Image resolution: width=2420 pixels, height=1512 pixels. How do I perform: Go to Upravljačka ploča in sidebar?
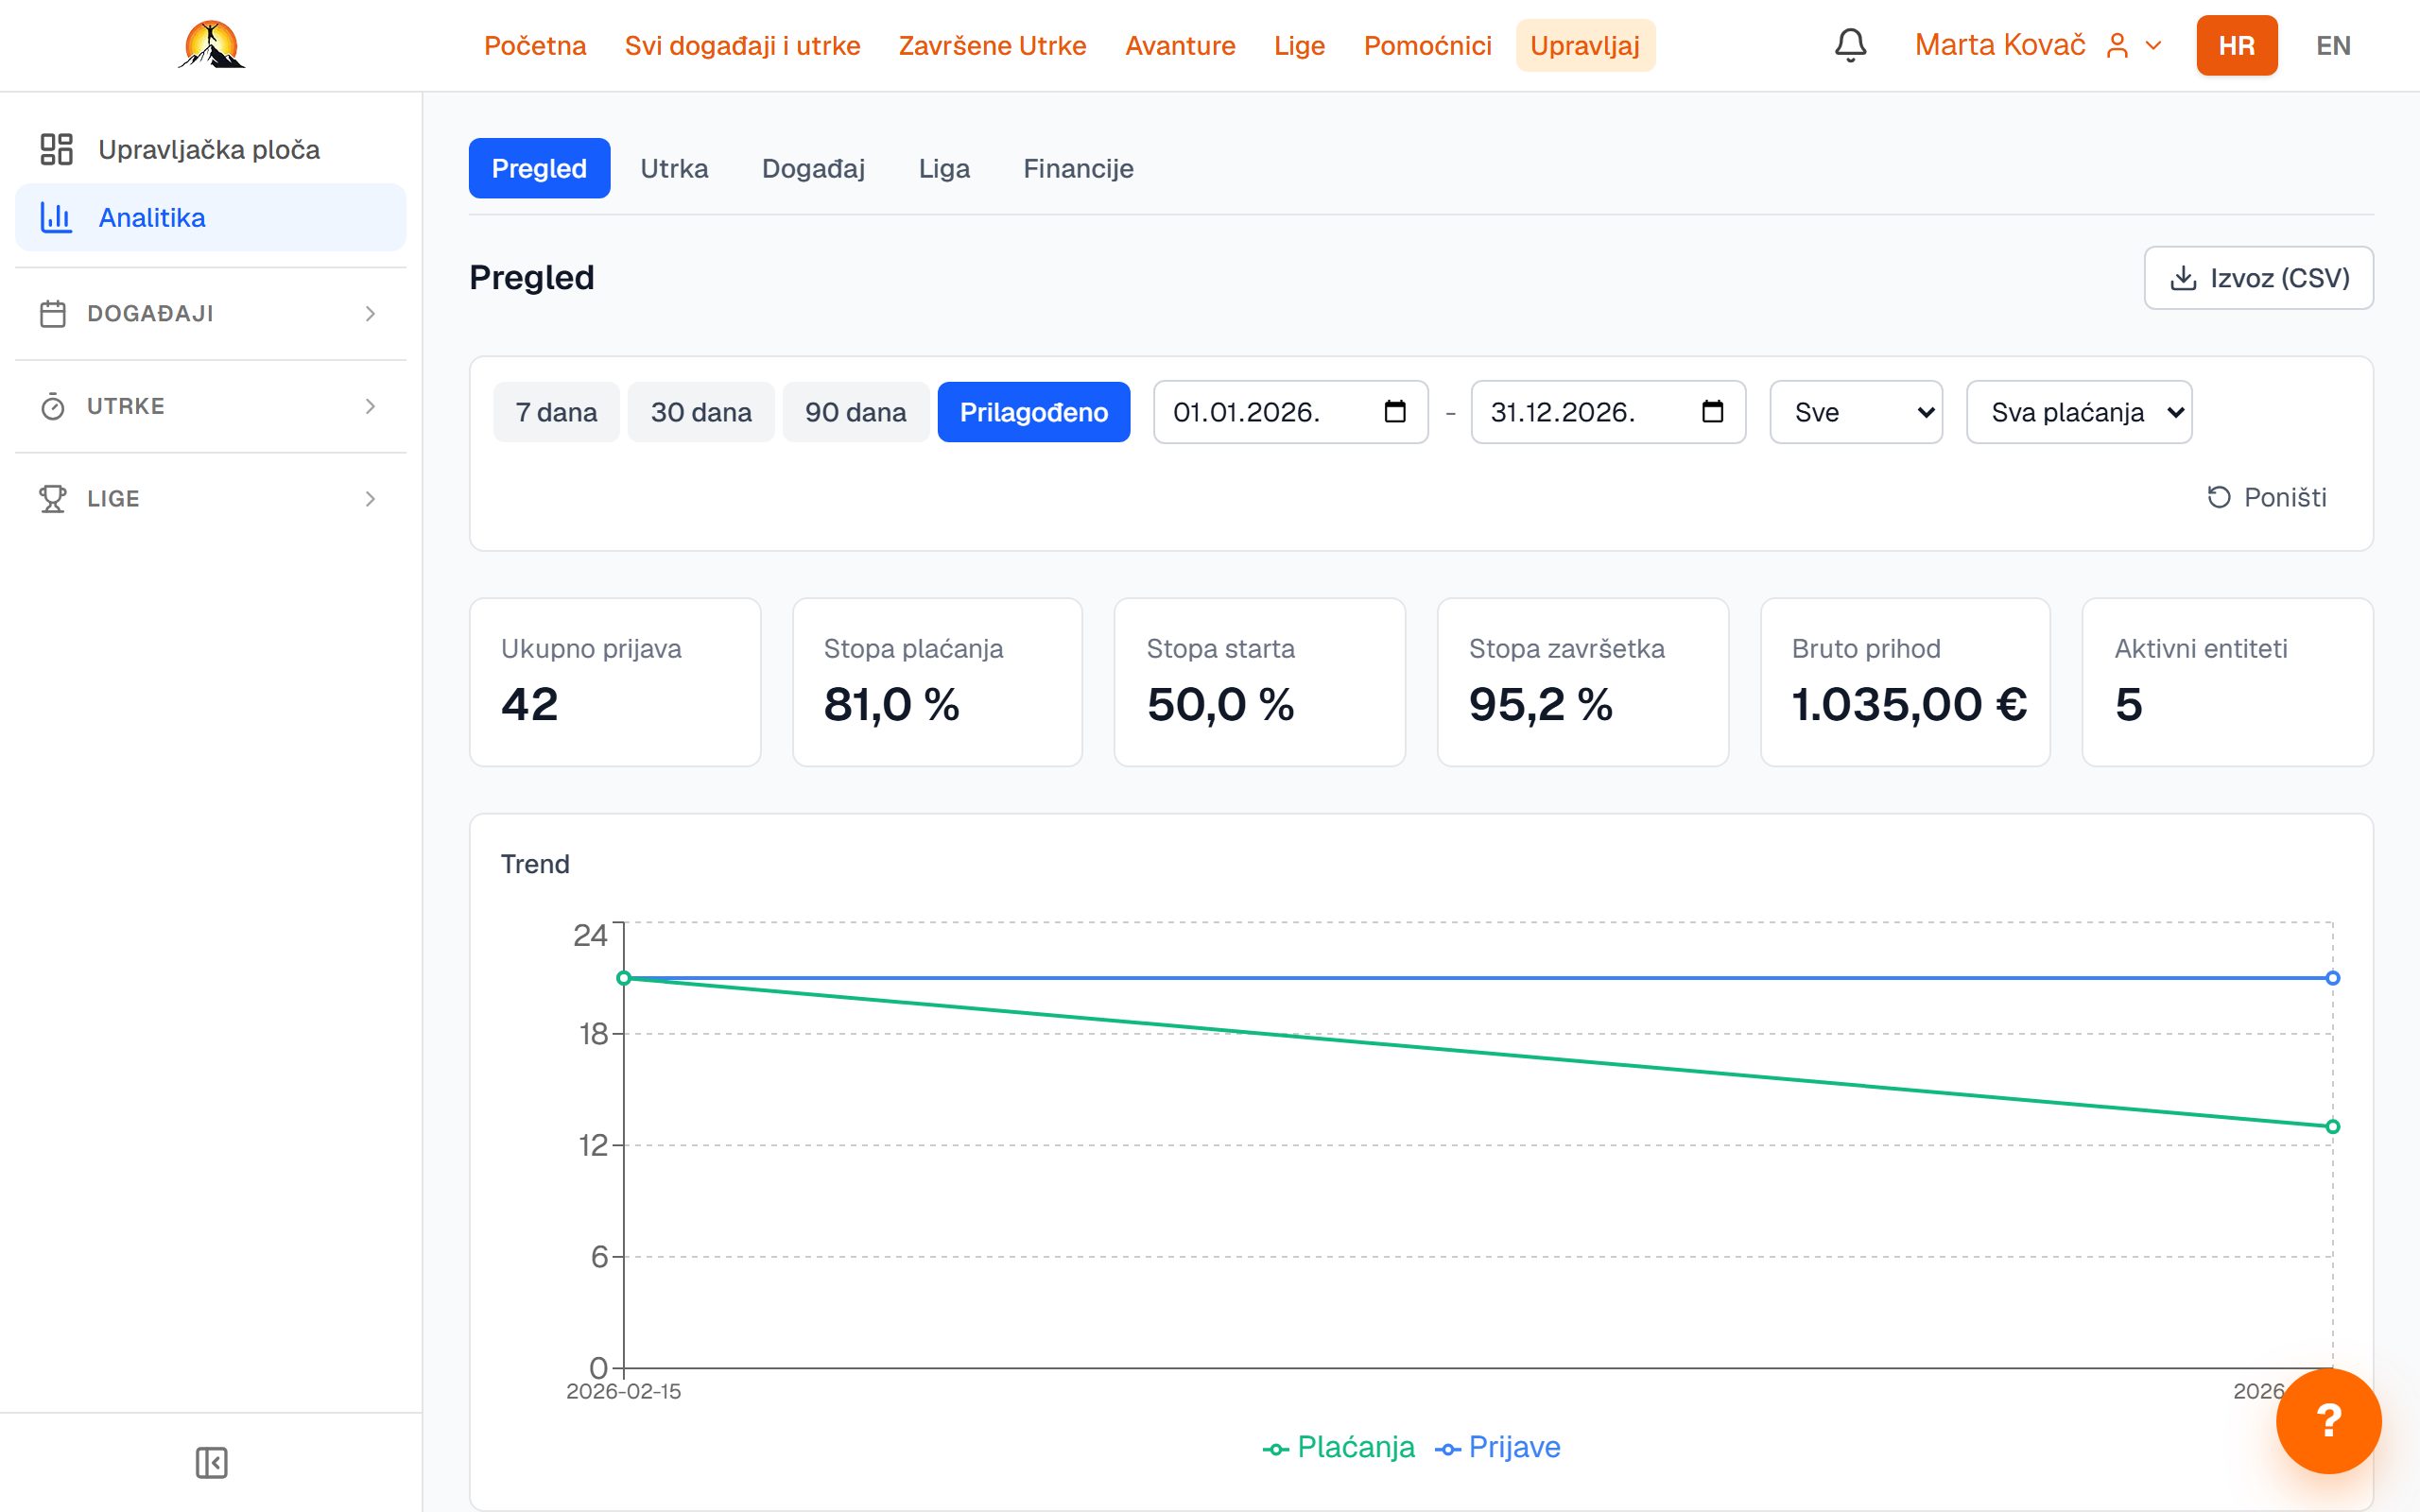(211, 150)
